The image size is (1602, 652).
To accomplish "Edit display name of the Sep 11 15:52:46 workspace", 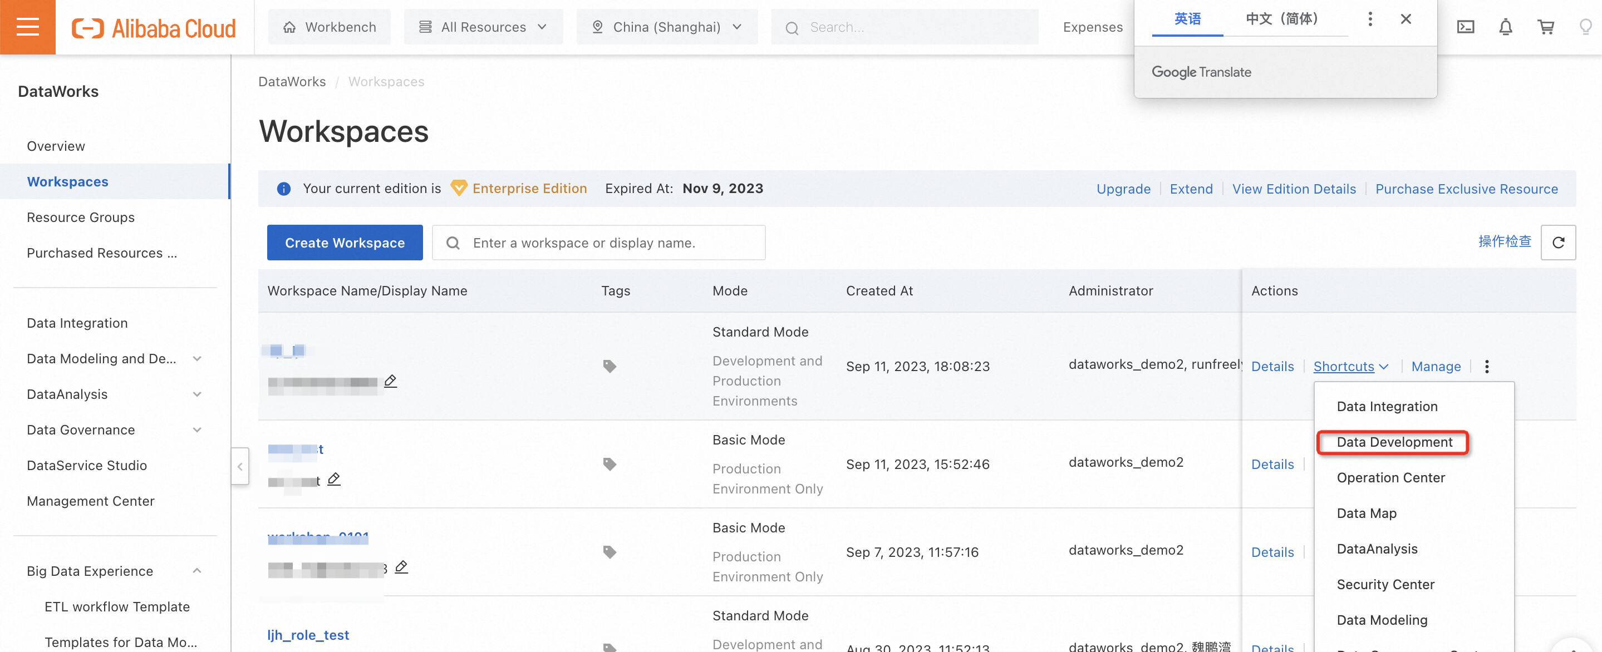I will [x=334, y=479].
